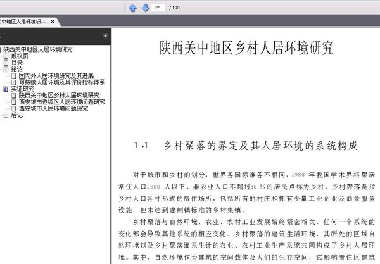Image resolution: width=380 pixels, height=264 pixels.
Task: Click section heading 1.1 乡村聚落的界定
Action: coord(246,146)
